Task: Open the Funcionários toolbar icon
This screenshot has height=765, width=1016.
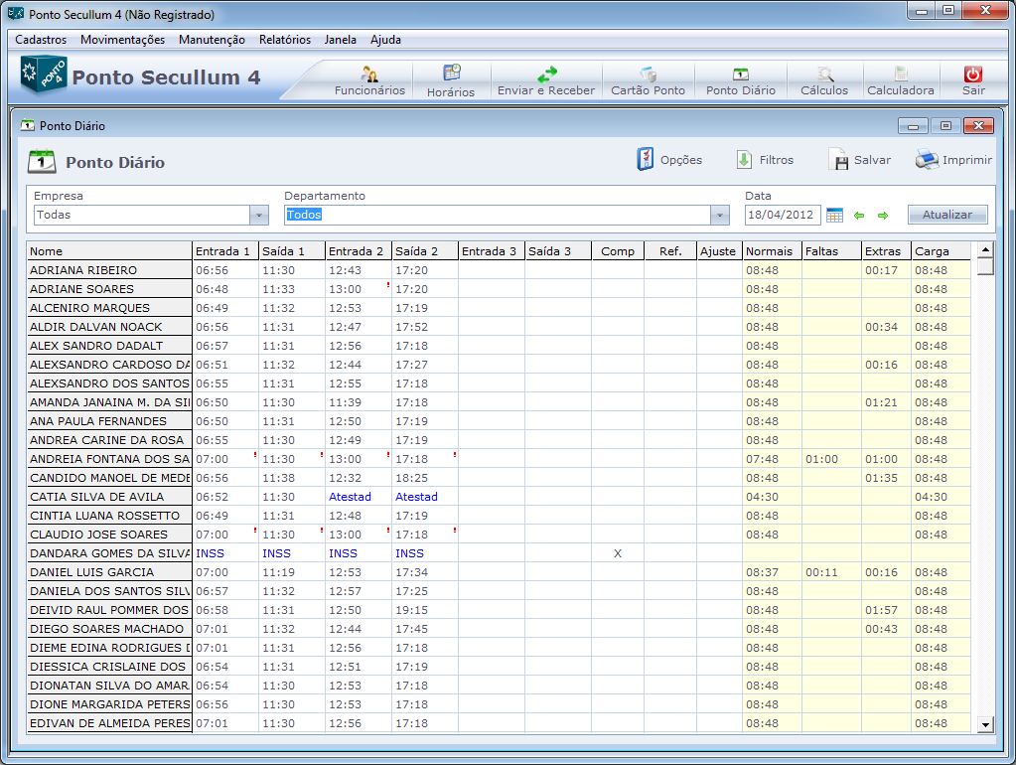Action: pyautogui.click(x=370, y=74)
